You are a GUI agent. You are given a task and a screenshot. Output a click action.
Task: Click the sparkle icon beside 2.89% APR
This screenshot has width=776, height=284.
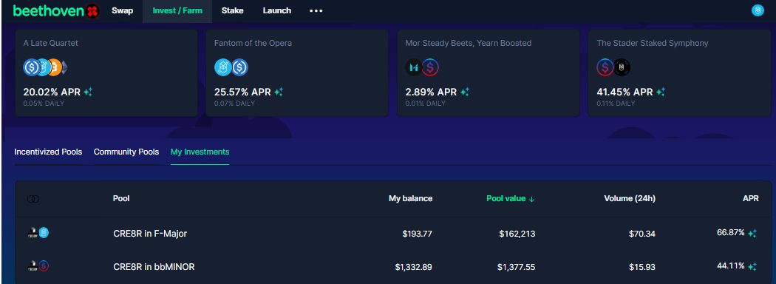tap(465, 92)
